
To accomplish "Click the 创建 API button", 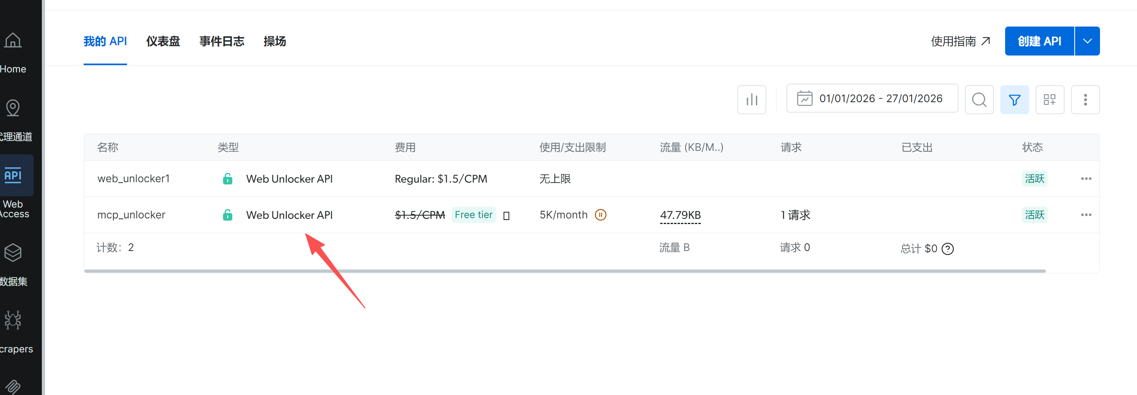I will pos(1039,41).
